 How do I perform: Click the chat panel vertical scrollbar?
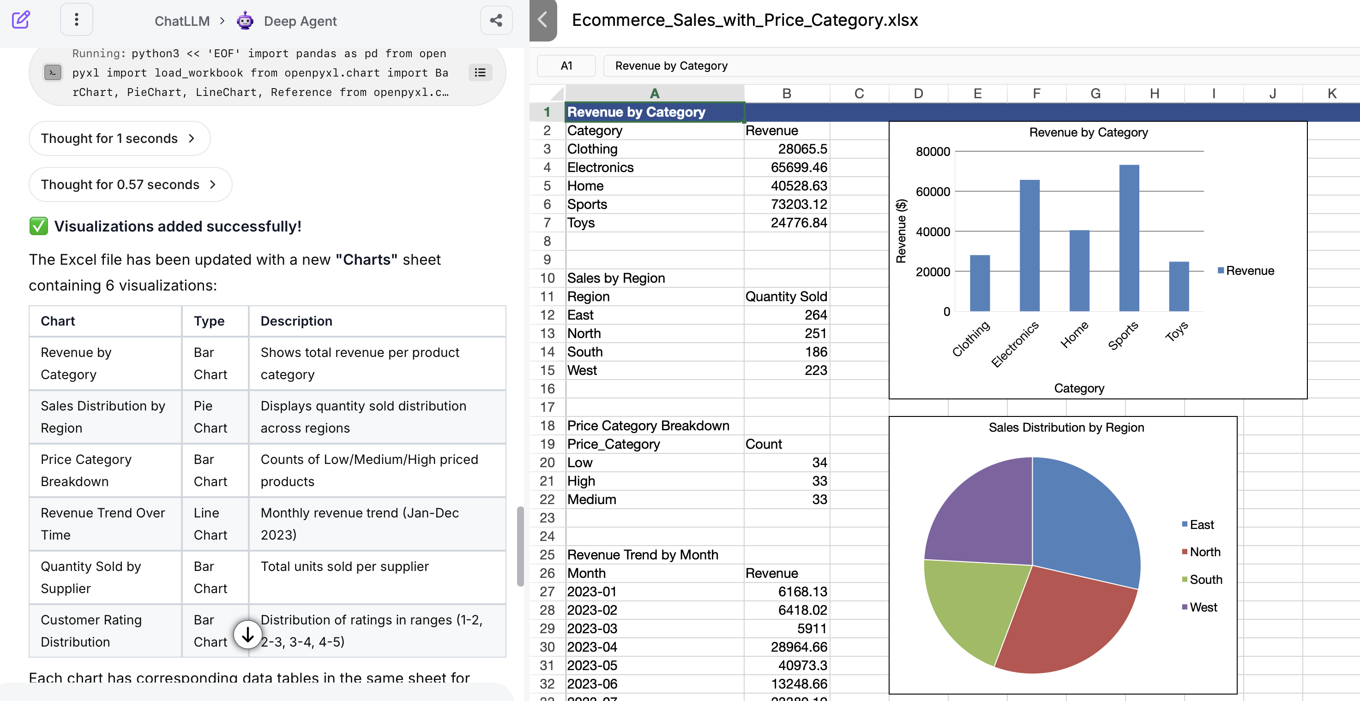(x=520, y=546)
